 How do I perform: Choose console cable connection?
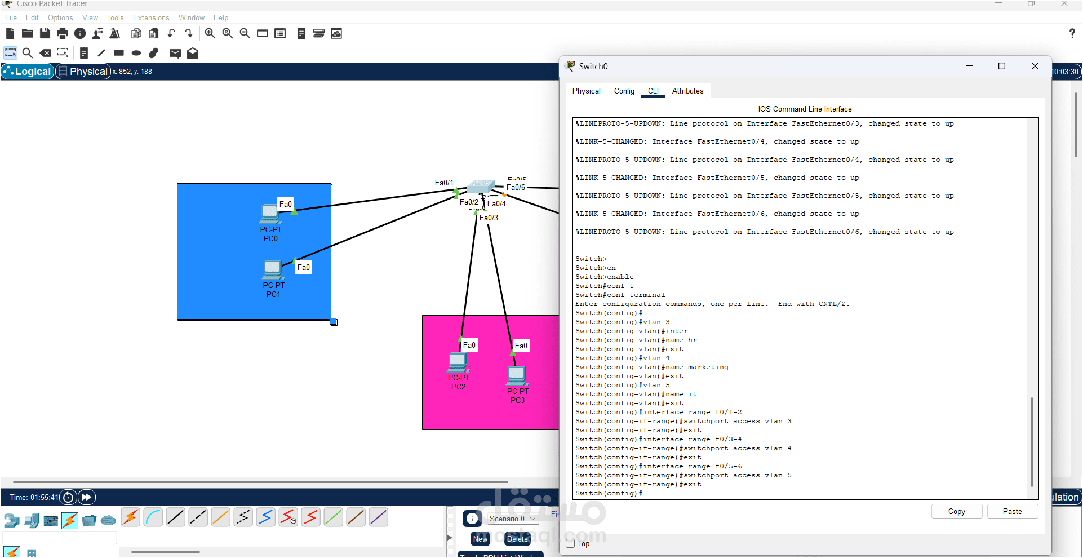point(153,517)
